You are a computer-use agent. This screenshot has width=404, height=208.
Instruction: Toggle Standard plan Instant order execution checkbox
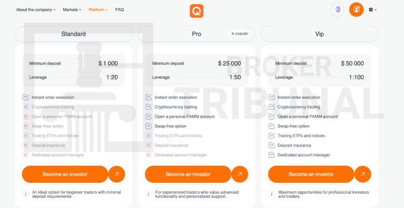coord(26,97)
